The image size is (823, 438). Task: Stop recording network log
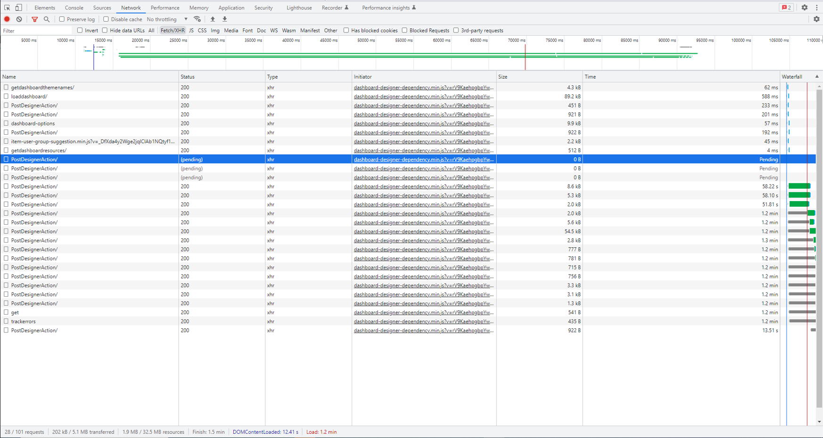click(x=7, y=19)
